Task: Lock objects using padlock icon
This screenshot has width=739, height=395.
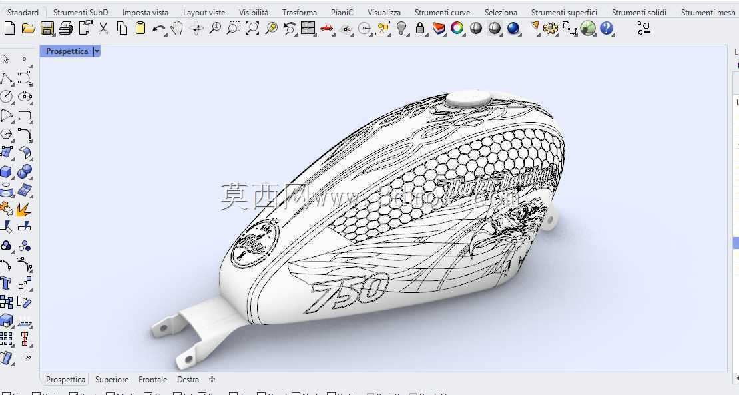Action: pyautogui.click(x=420, y=29)
